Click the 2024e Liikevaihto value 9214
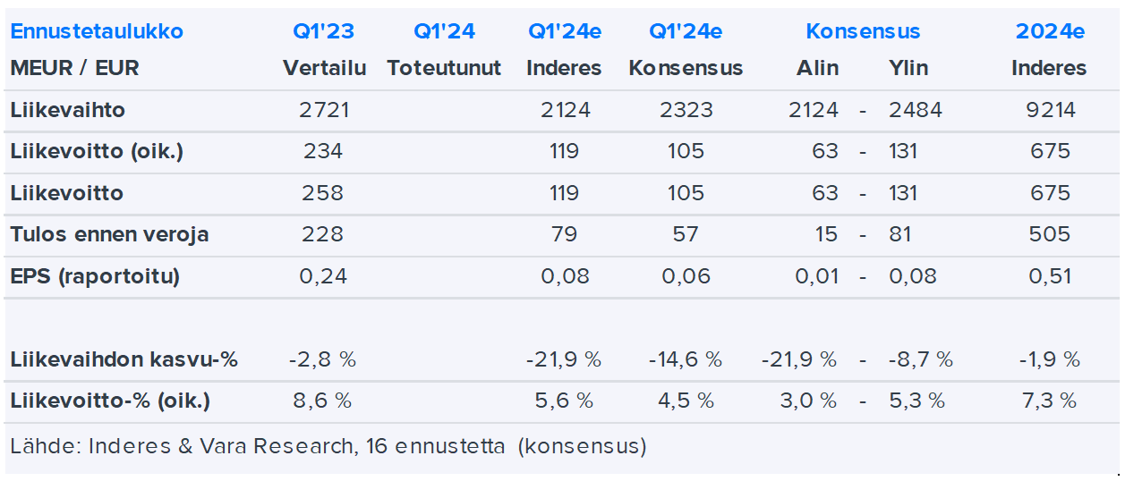 1050,110
